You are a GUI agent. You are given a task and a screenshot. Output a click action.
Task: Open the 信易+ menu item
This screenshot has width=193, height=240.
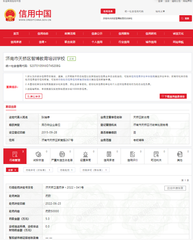click(43, 42)
